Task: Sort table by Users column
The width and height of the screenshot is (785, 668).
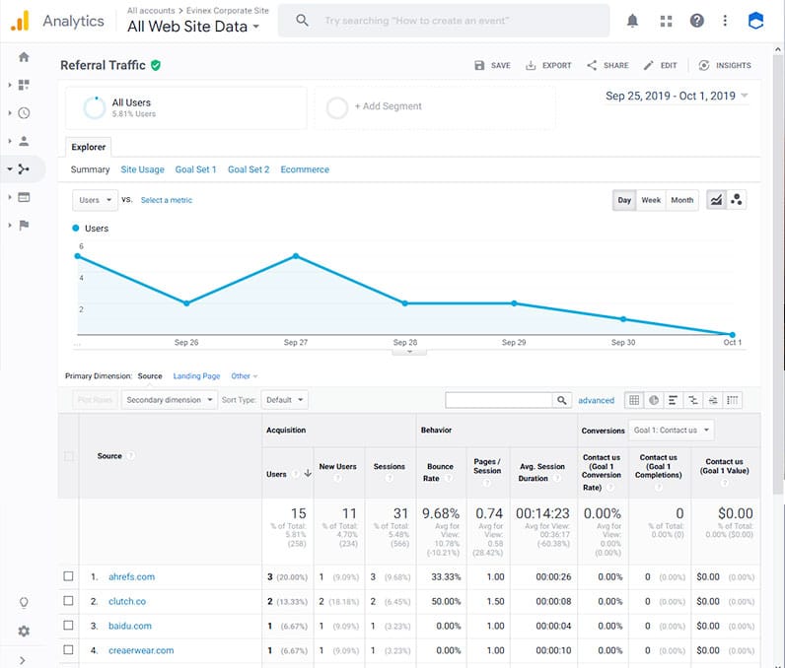Action: 288,474
